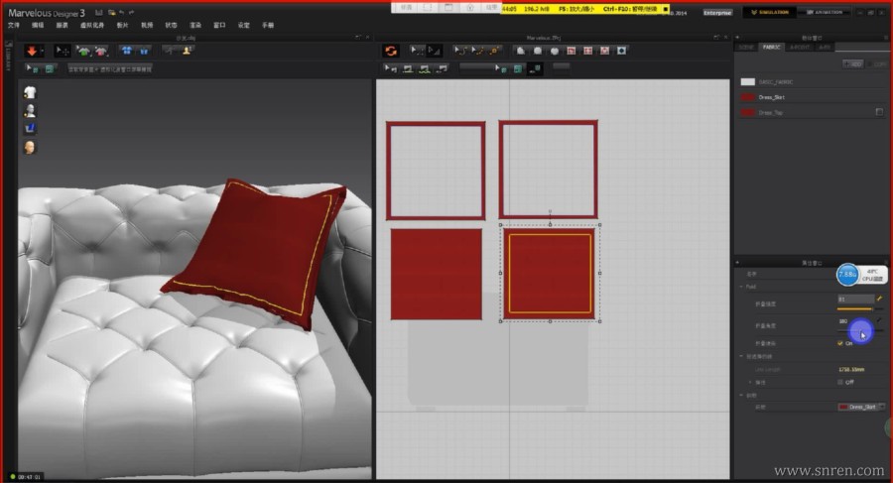Click the avatar head icon in left sidebar
The height and width of the screenshot is (483, 893).
point(30,147)
